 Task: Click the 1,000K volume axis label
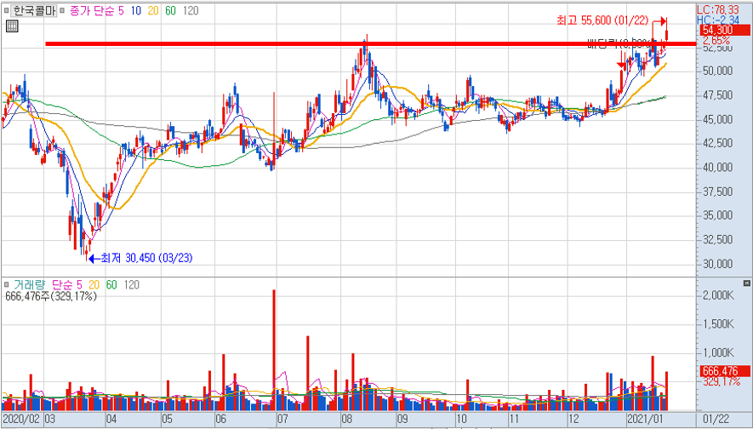click(719, 353)
